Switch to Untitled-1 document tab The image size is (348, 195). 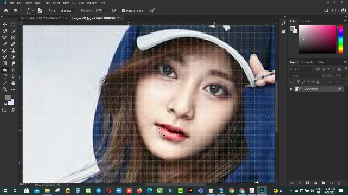pyautogui.click(x=42, y=18)
